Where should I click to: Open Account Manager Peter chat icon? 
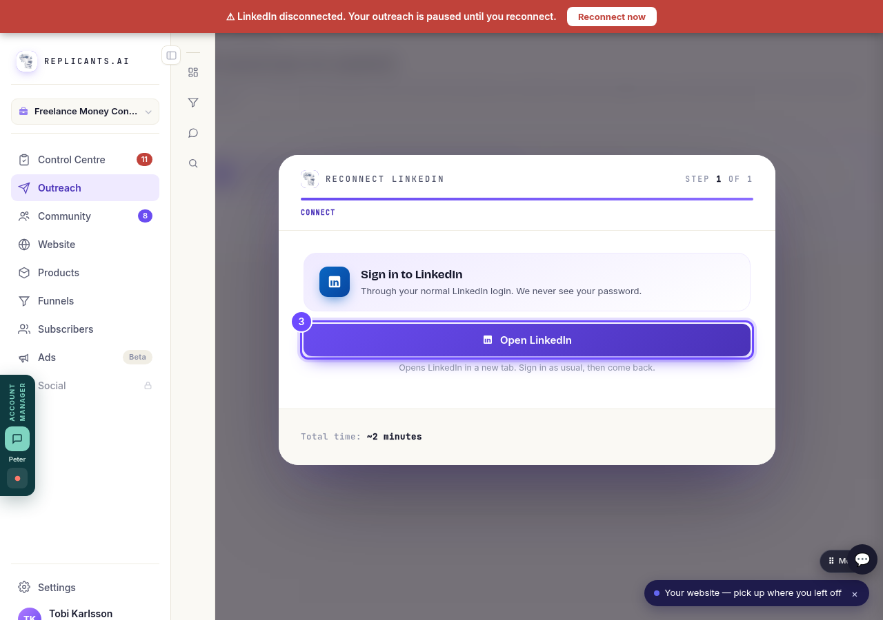click(x=17, y=439)
